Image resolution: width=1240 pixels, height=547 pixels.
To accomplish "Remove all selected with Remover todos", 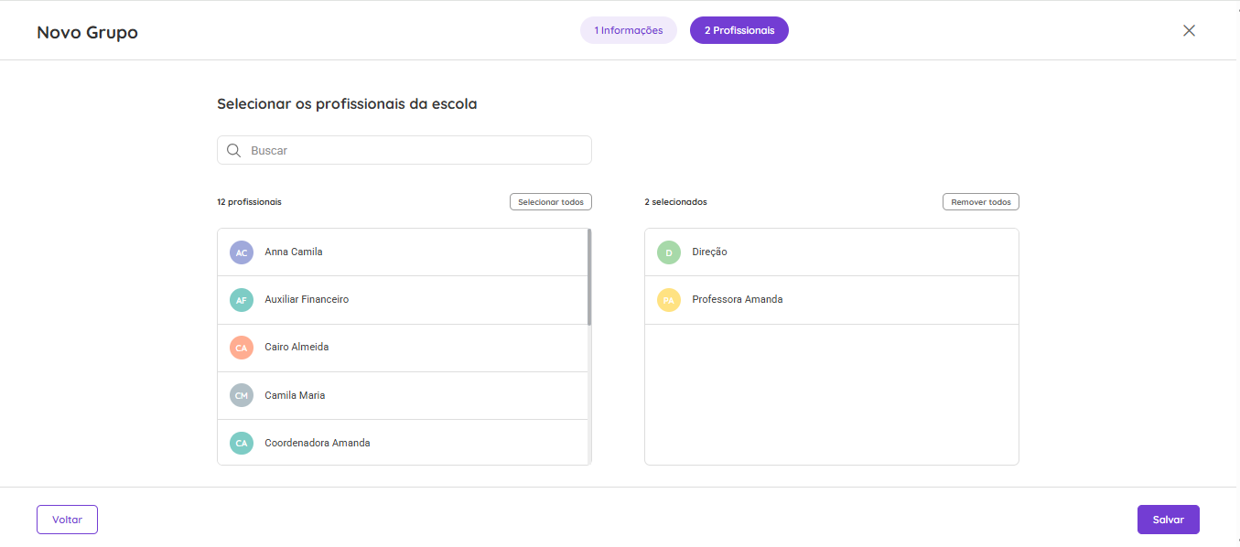I will 981,202.
